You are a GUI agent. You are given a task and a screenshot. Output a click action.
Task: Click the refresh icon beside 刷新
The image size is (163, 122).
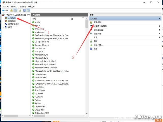[x=91, y=41]
